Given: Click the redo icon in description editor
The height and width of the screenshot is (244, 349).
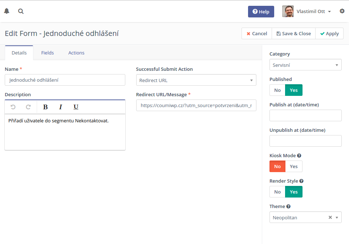Looking at the screenshot, I should click(x=28, y=107).
